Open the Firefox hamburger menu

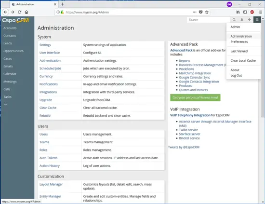[x=261, y=12]
